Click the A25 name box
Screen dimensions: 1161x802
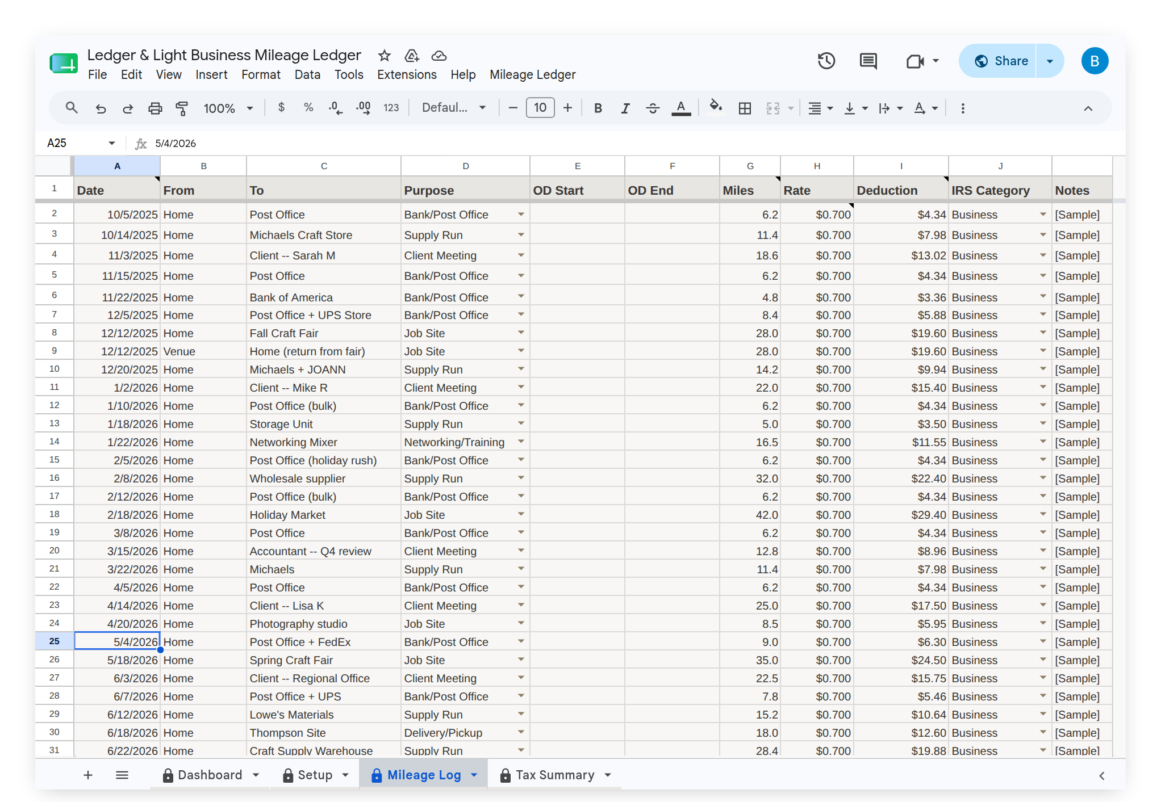coord(81,143)
